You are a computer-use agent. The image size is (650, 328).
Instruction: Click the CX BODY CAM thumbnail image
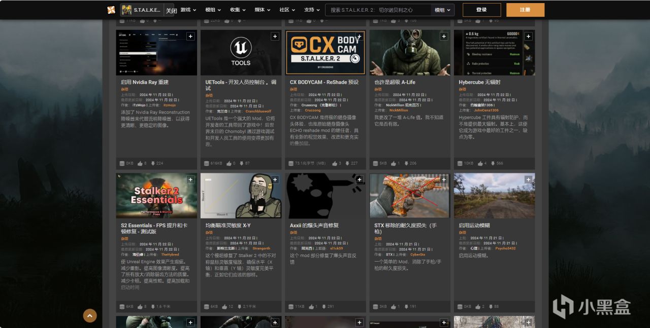(326, 52)
